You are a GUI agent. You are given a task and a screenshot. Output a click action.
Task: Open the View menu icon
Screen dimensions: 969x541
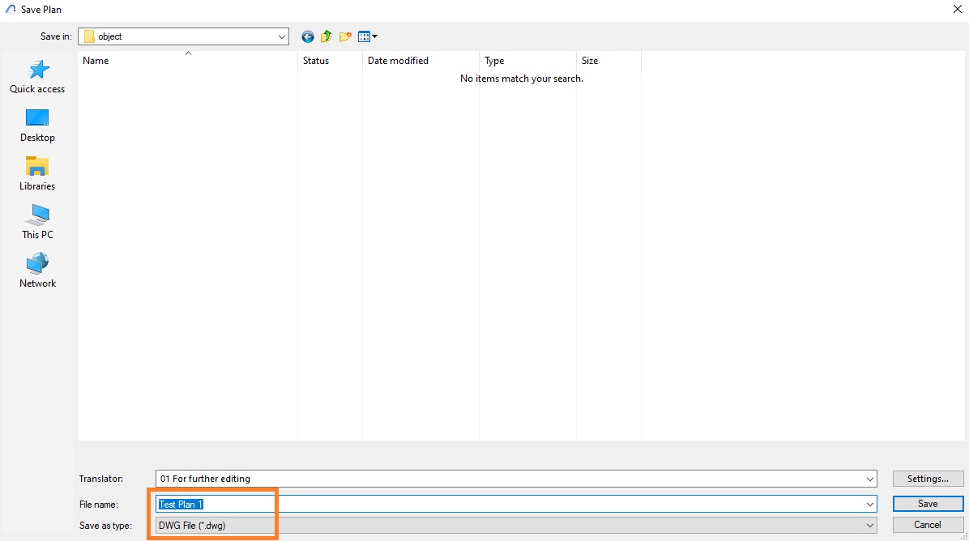[x=368, y=37]
